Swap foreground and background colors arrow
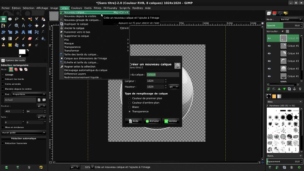 28,50
